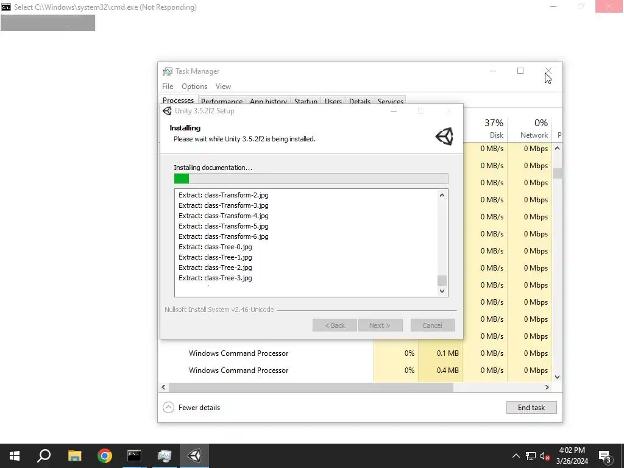The image size is (624, 468).
Task: Open network status tray icon
Action: click(x=531, y=456)
